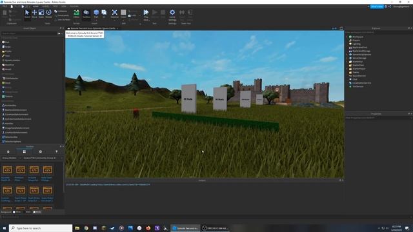The width and height of the screenshot is (413, 232).
Task: Activate the Move tool
Action: (x=34, y=14)
